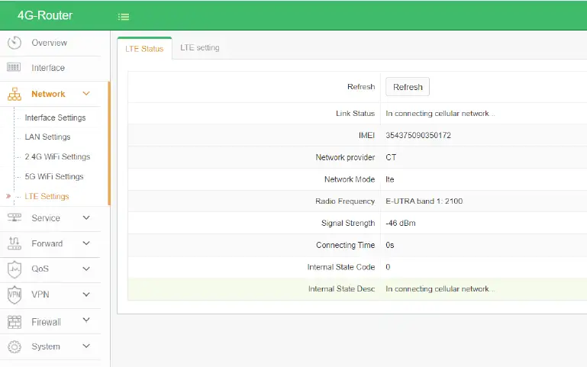Click the Network Mode value lte
This screenshot has width=587, height=367.
(390, 179)
